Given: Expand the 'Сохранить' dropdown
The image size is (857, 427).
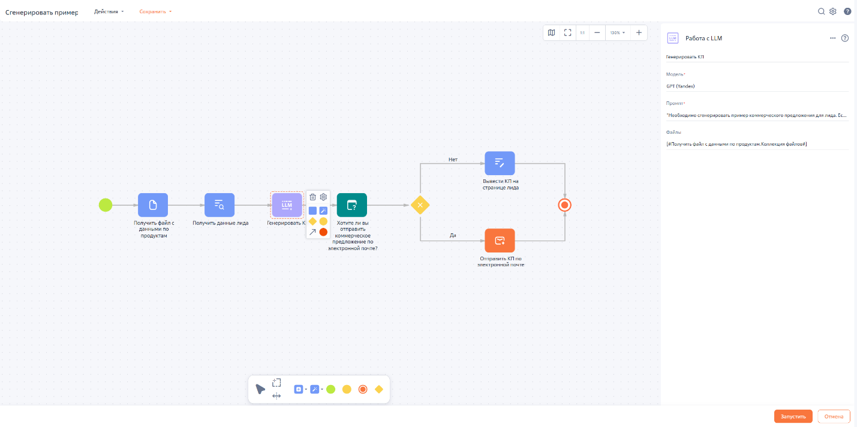Looking at the screenshot, I should click(x=155, y=11).
